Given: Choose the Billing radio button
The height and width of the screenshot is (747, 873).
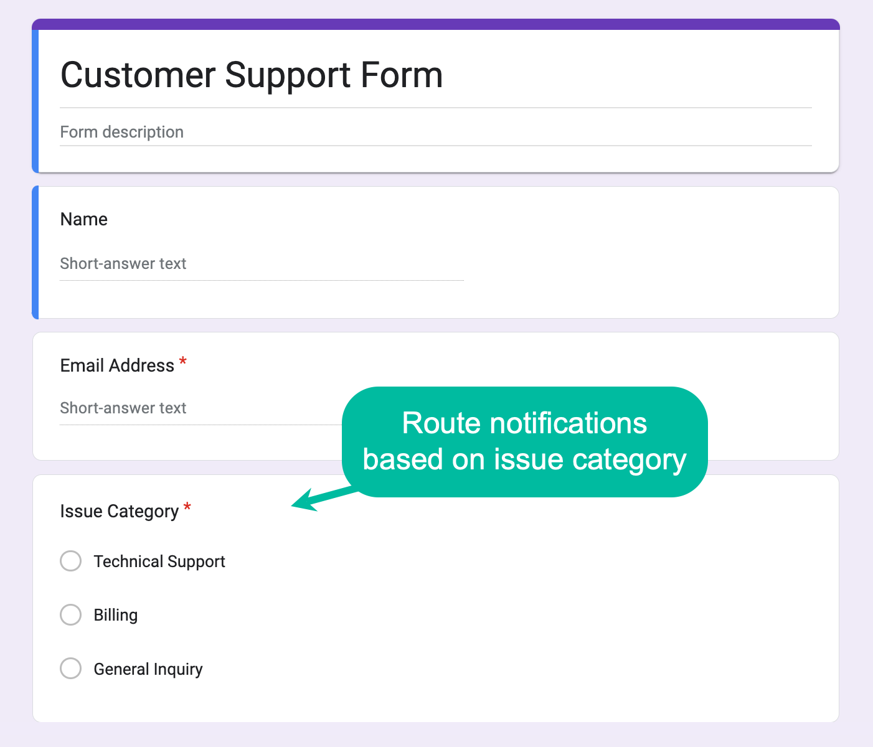Looking at the screenshot, I should pyautogui.click(x=71, y=615).
